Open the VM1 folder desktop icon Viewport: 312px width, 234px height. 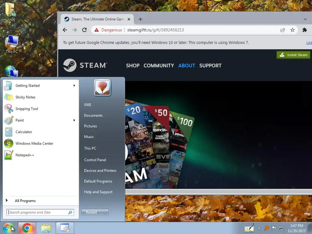tap(12, 12)
